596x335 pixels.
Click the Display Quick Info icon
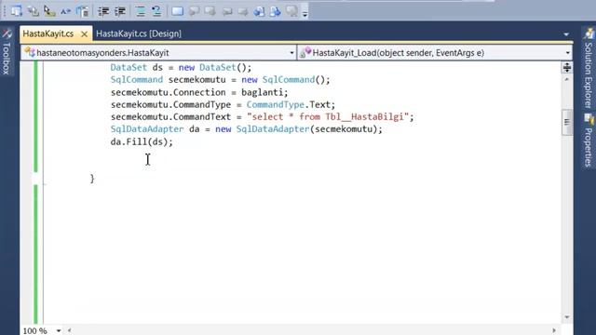[49, 11]
